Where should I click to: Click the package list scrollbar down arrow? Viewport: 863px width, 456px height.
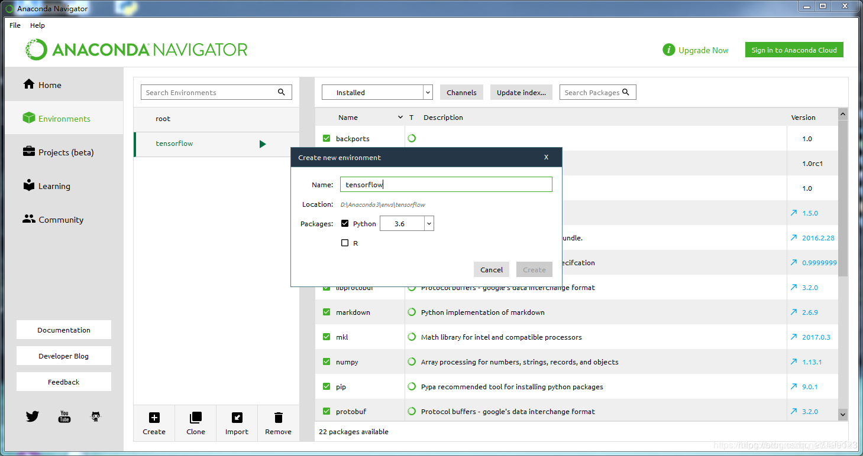tap(843, 415)
